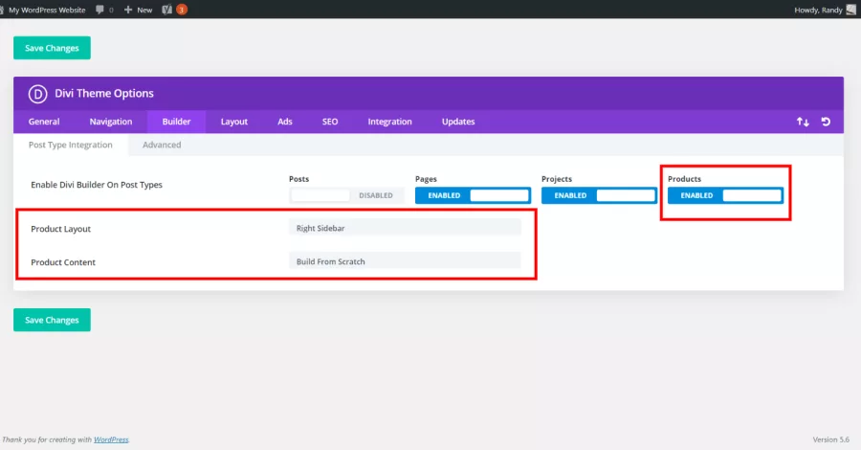Click the Divi Theme Options title

104,94
